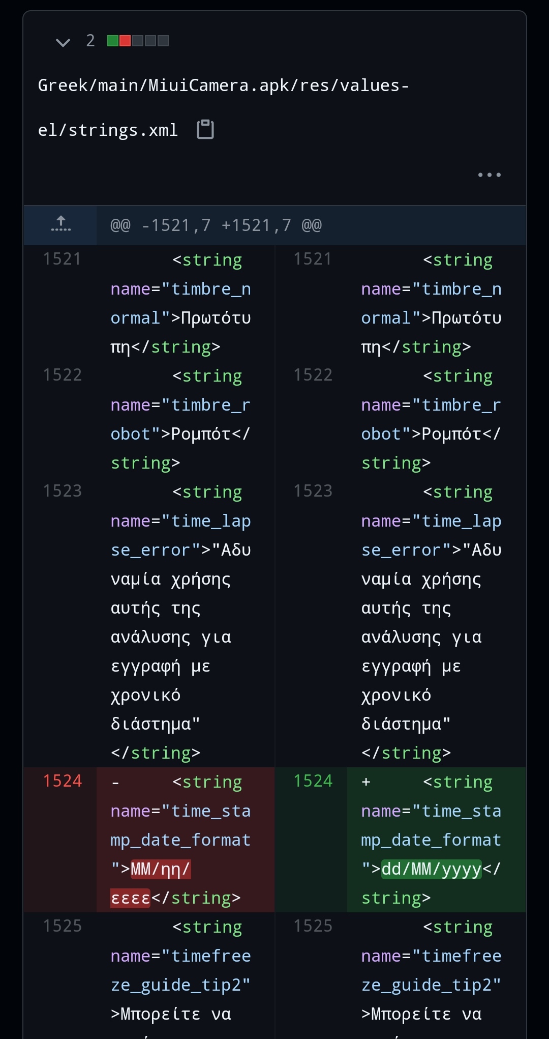Expand hidden lines above with arrow icon

(x=61, y=224)
